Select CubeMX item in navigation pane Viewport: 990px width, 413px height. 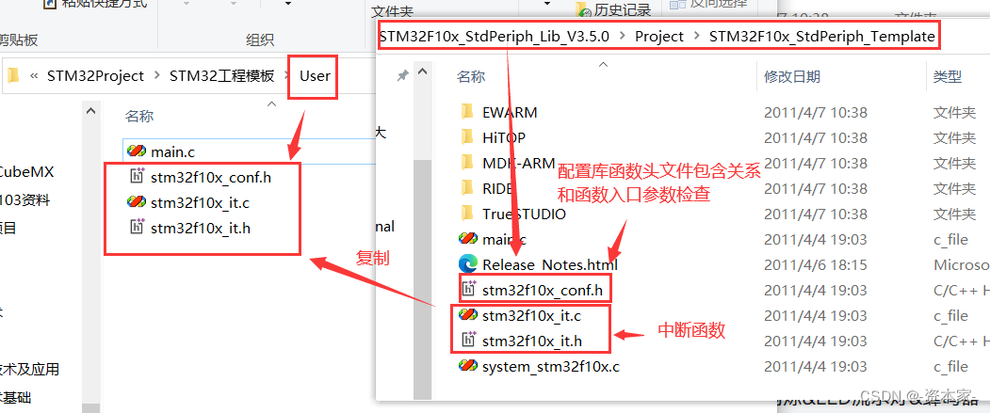point(27,171)
